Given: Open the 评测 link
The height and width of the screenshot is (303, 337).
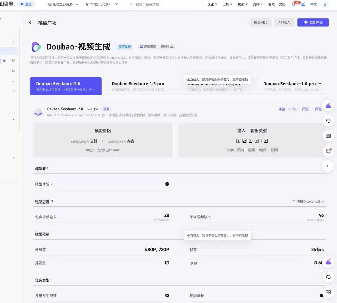Looking at the screenshot, I should click(305, 109).
